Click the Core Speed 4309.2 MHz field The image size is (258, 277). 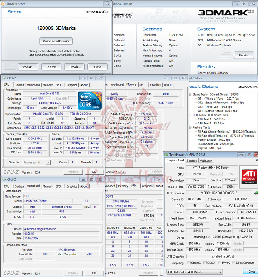35,139
